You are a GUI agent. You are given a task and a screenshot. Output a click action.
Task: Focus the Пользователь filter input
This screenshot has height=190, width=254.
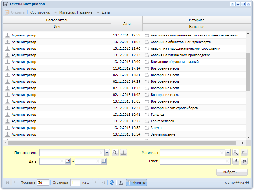point(72,153)
